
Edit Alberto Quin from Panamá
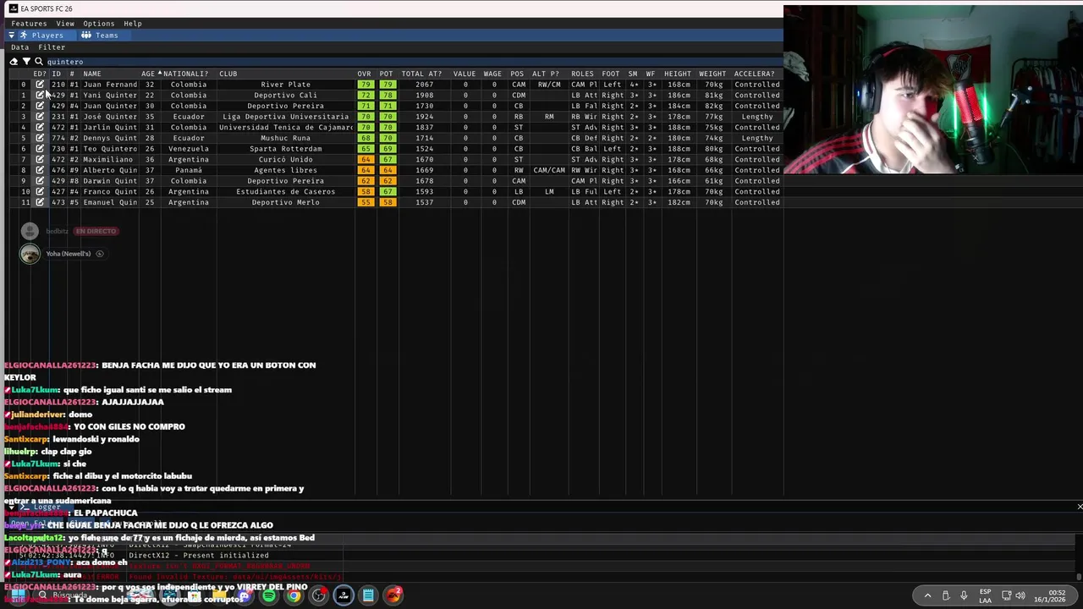pos(40,170)
